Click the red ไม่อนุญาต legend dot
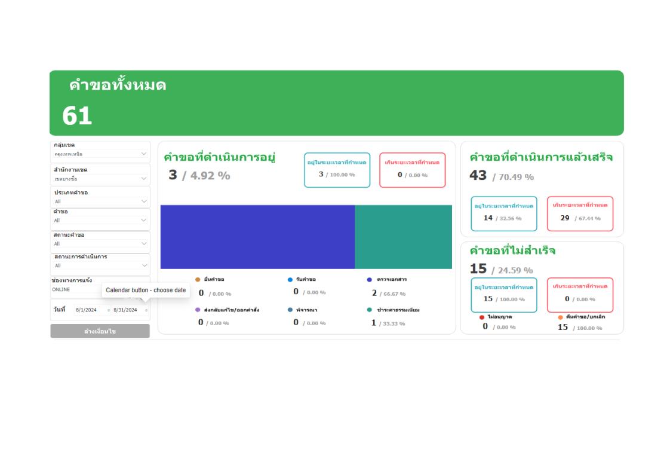The height and width of the screenshot is (474, 670). coord(482,317)
